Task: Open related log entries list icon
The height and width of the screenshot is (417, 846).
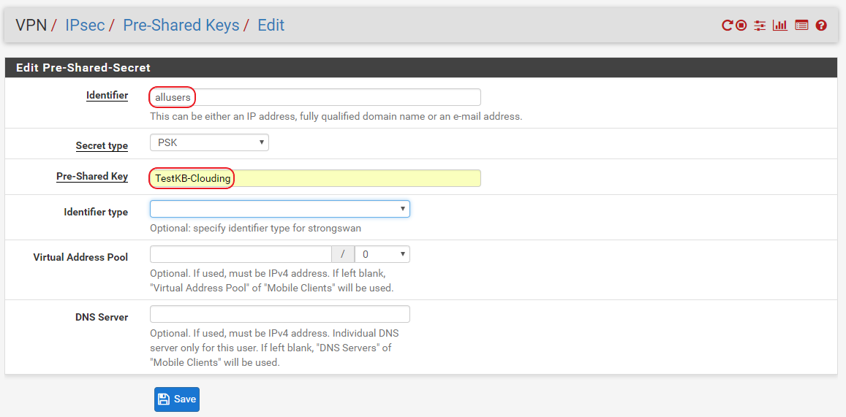Action: (x=801, y=26)
